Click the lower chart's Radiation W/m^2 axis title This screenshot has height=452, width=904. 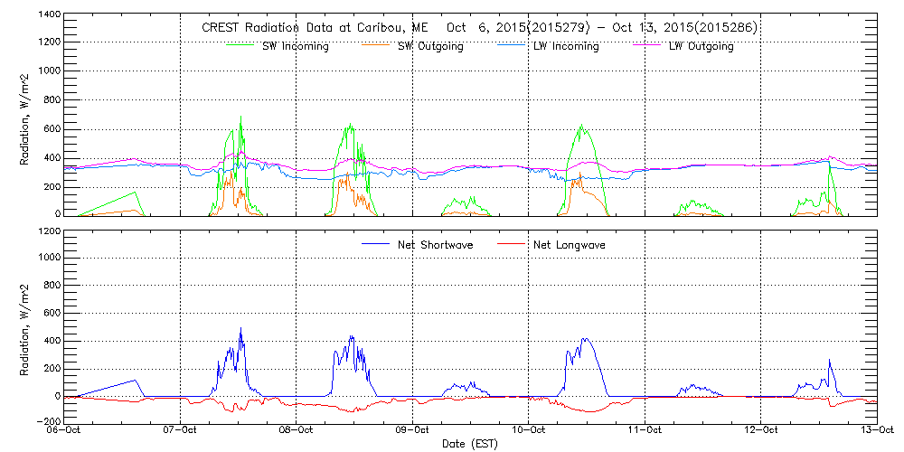[x=26, y=325]
